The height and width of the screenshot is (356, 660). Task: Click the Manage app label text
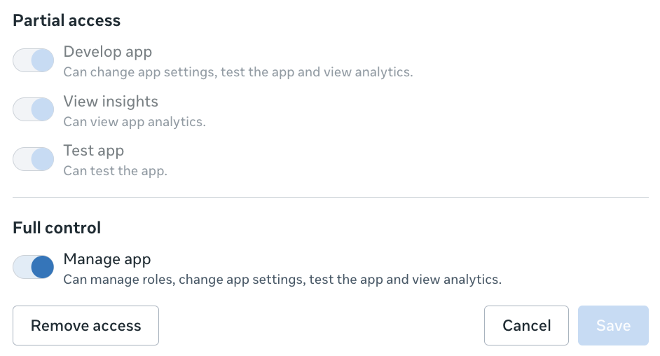106,259
